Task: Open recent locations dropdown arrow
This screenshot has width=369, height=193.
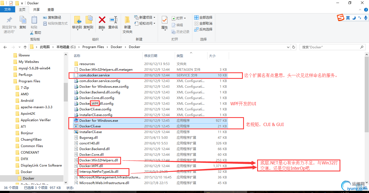Action: (19, 47)
